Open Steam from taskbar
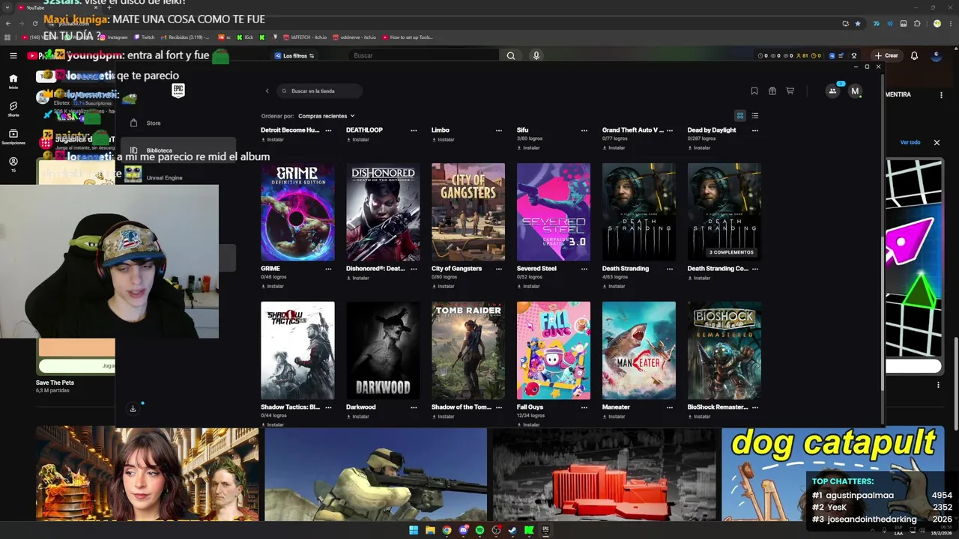 512,530
